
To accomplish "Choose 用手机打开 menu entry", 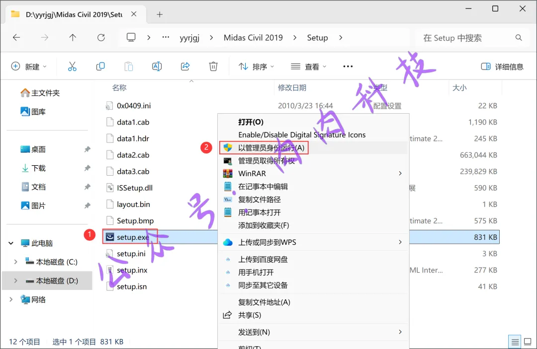I will point(313,273).
